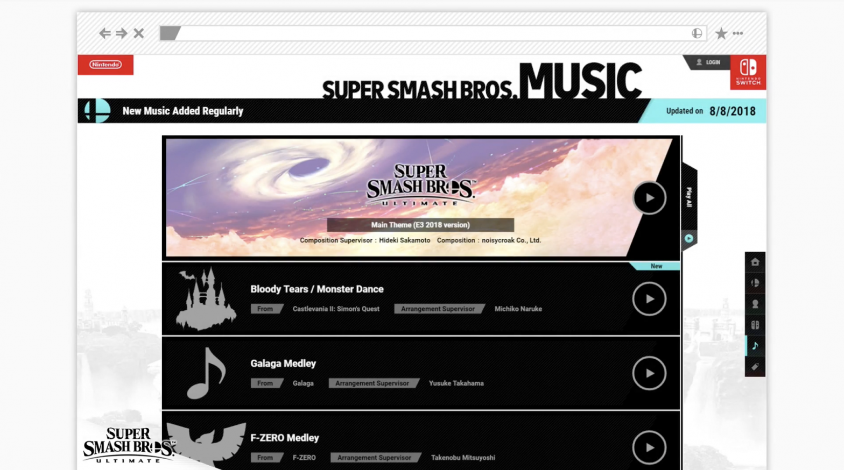Open the Castlevania castle thumbnail

[206, 299]
